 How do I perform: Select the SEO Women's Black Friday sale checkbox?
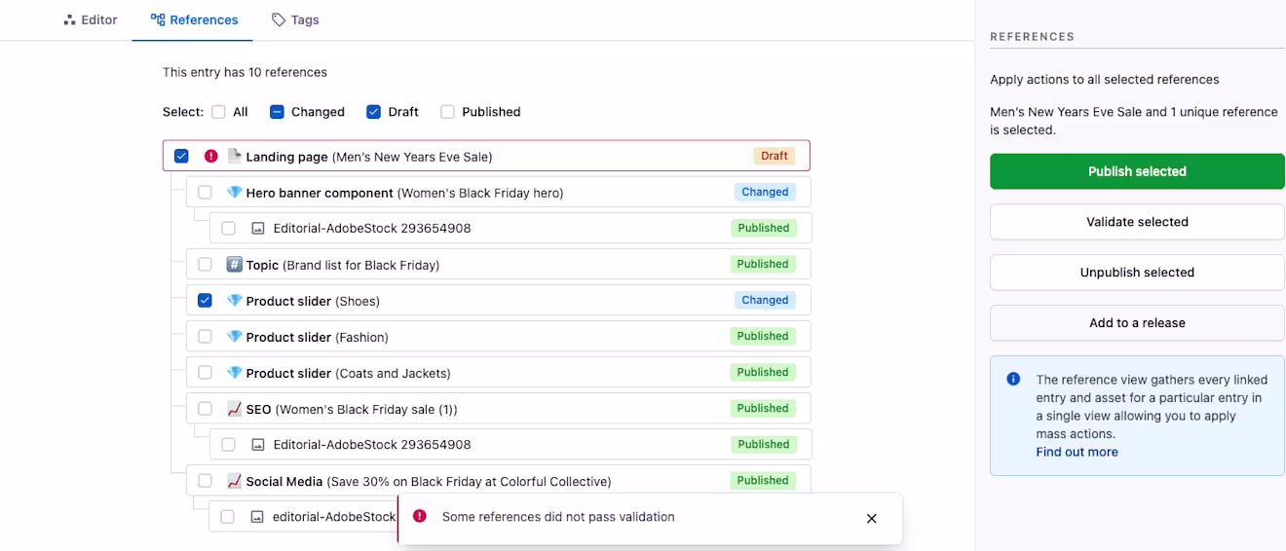[x=205, y=409]
